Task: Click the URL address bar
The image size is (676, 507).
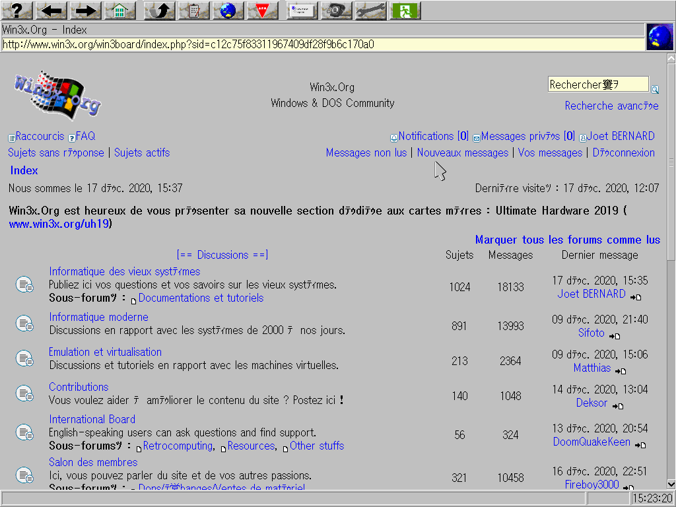Action: coord(322,44)
